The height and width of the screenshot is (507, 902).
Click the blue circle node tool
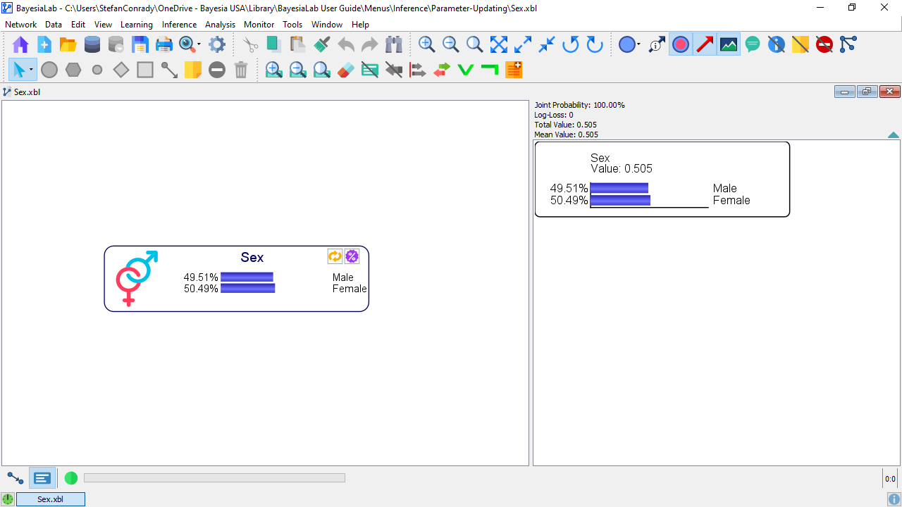click(x=626, y=45)
